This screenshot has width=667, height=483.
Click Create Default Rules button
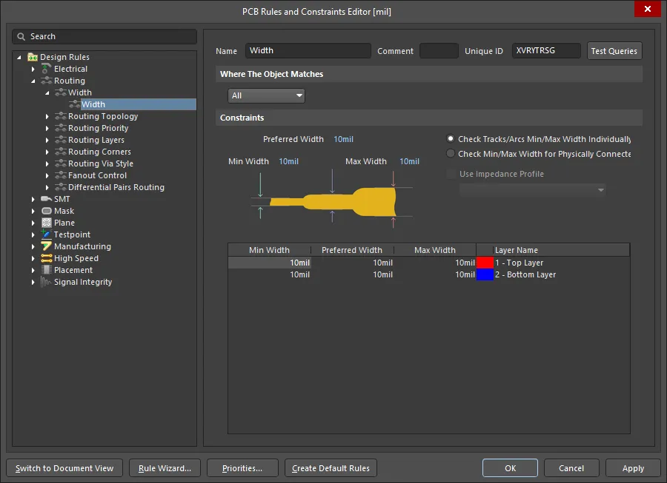(x=331, y=468)
